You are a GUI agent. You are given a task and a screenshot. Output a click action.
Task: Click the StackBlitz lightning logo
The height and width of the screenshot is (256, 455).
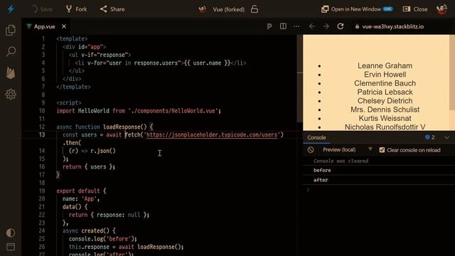pyautogui.click(x=11, y=9)
